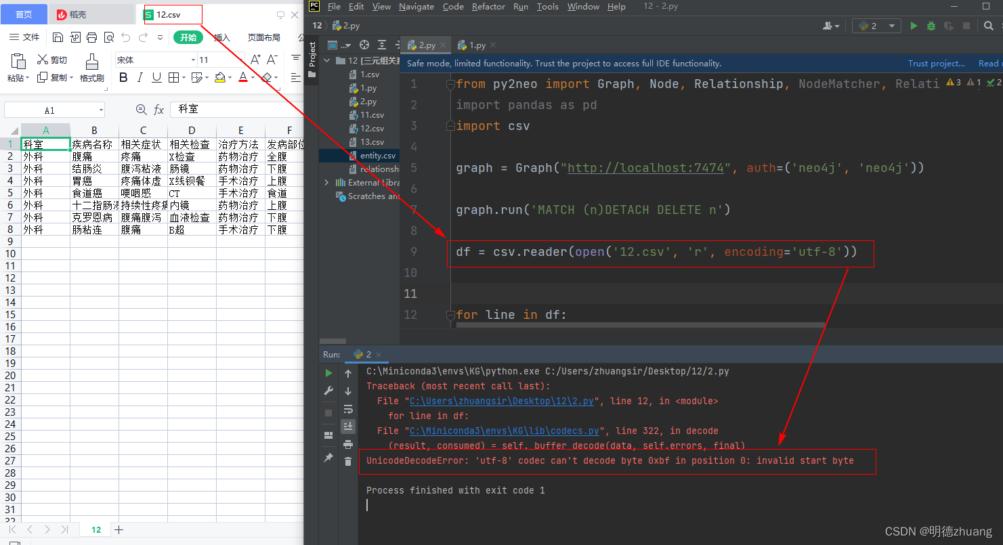Decrease font size with A- icon

point(272,60)
